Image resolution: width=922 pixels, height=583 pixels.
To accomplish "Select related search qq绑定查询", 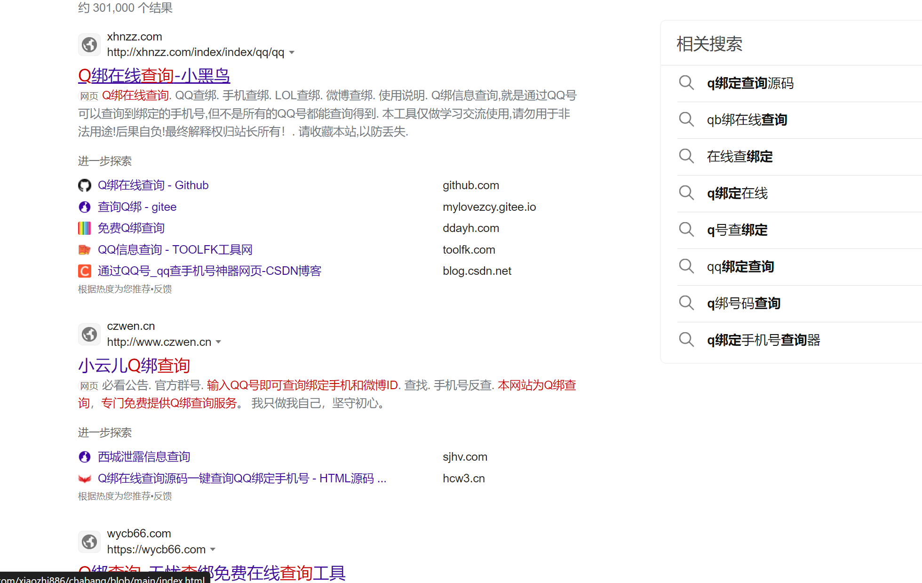I will coord(740,267).
